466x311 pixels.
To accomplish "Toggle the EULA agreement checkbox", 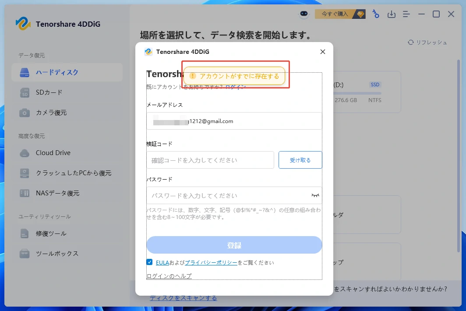I will [149, 262].
